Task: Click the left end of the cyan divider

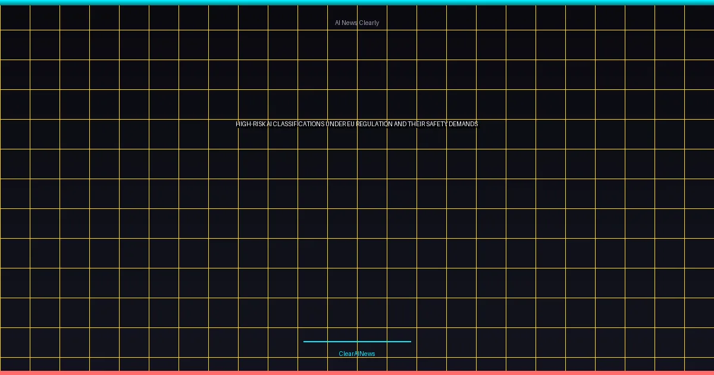Action: (x=305, y=342)
